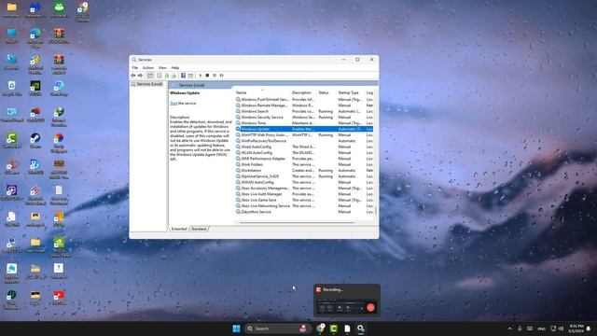Click the red stop recording button
The image size is (597, 336).
point(370,307)
